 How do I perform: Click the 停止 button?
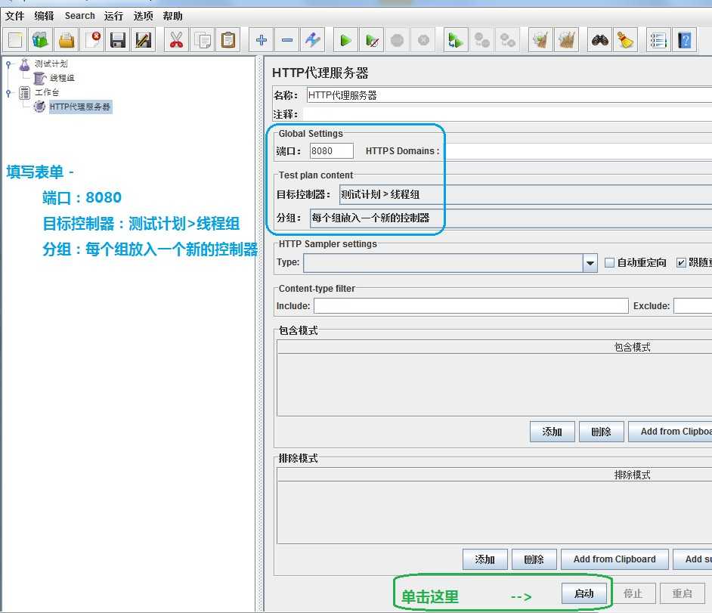[633, 593]
